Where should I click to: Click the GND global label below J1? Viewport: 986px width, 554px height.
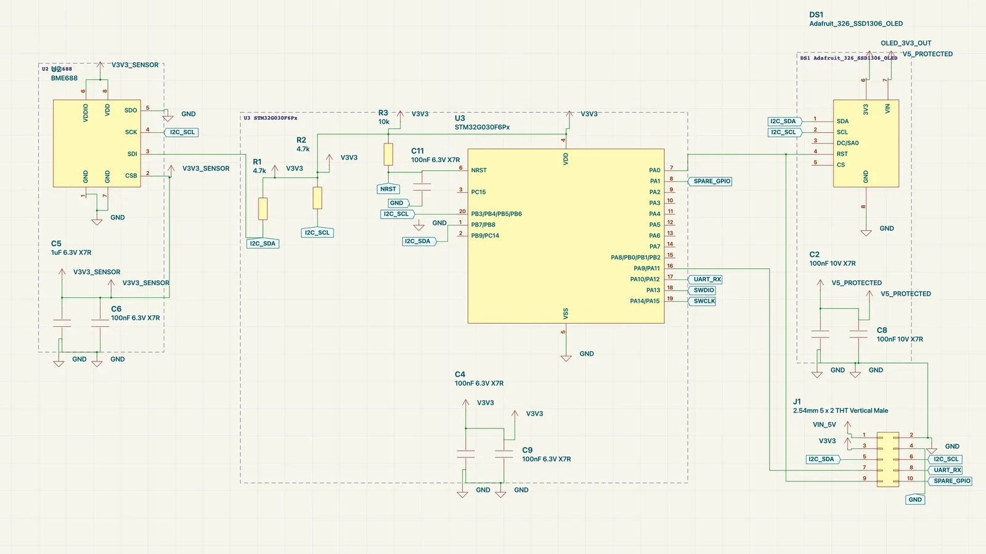pos(915,500)
